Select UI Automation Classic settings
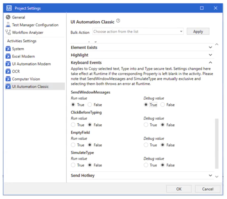Screen dimensions: 227x199 click(x=35, y=87)
